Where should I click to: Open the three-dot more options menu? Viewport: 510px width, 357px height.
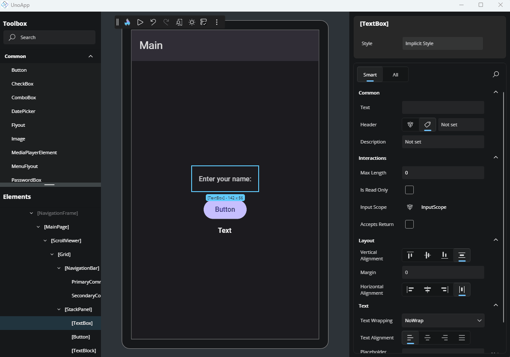click(217, 22)
